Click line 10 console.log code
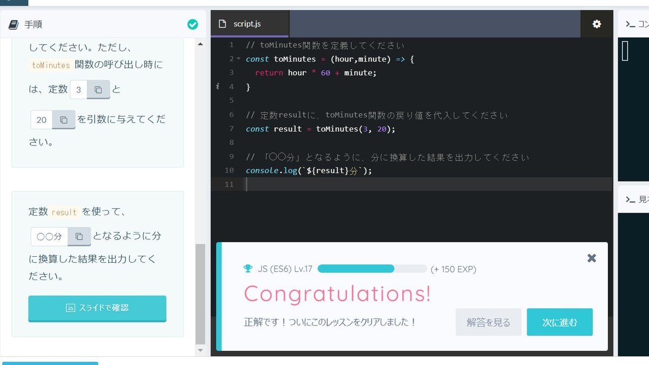The height and width of the screenshot is (365, 649). click(x=309, y=170)
